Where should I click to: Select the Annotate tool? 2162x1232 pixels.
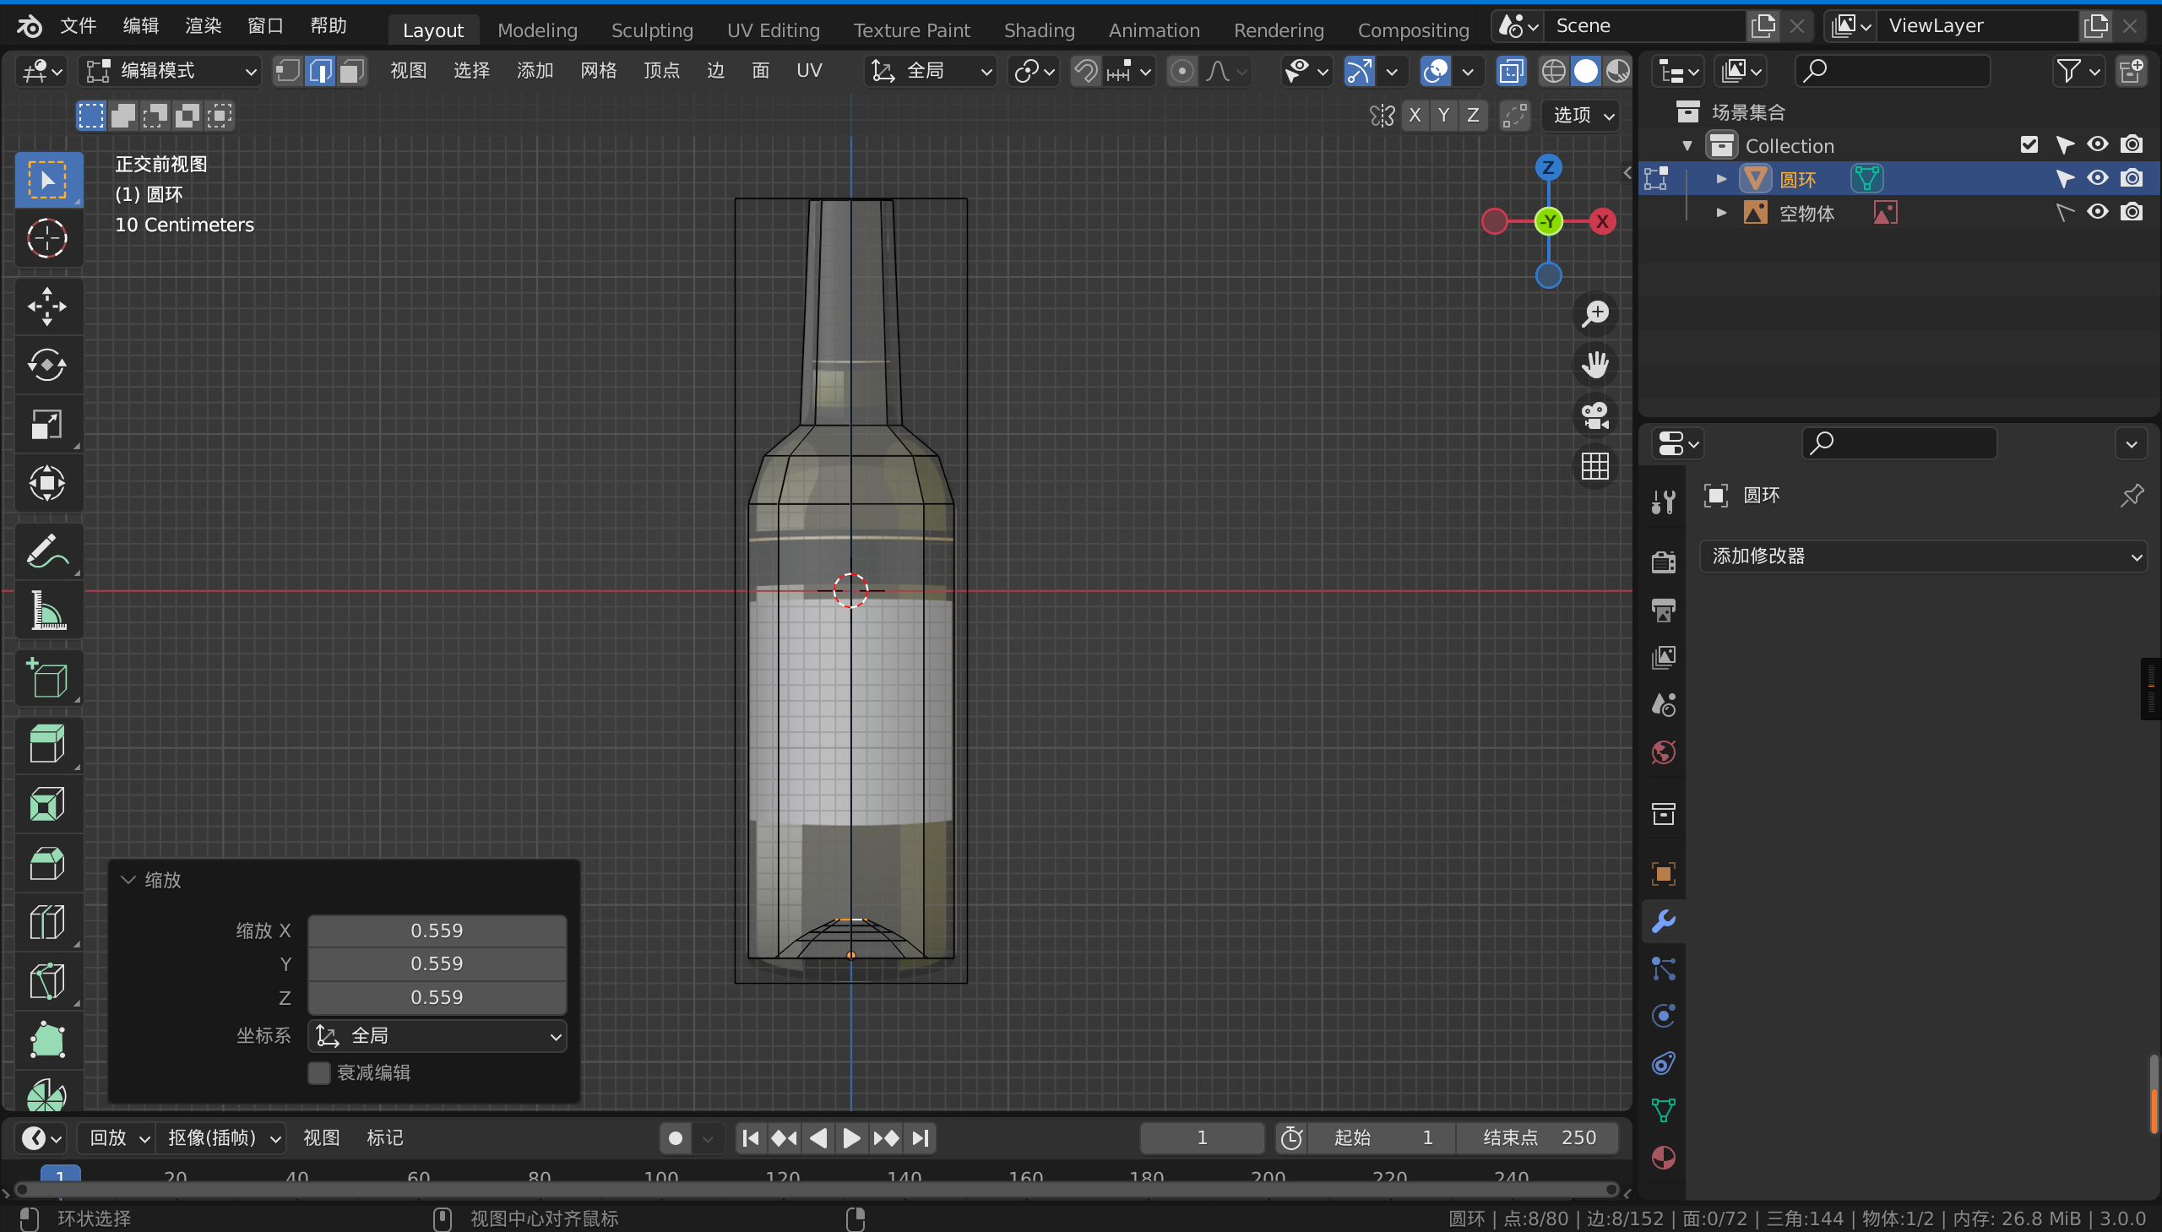coord(48,551)
